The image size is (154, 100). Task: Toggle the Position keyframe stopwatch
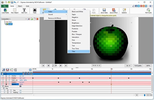(x=6, y=78)
